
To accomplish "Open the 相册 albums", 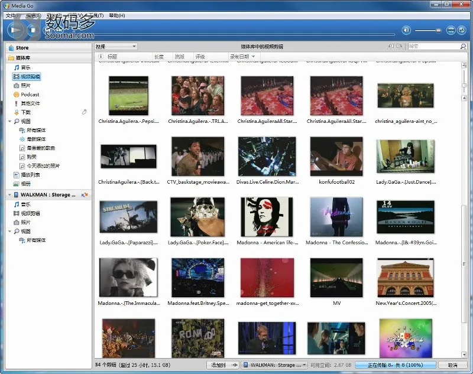I will point(22,184).
